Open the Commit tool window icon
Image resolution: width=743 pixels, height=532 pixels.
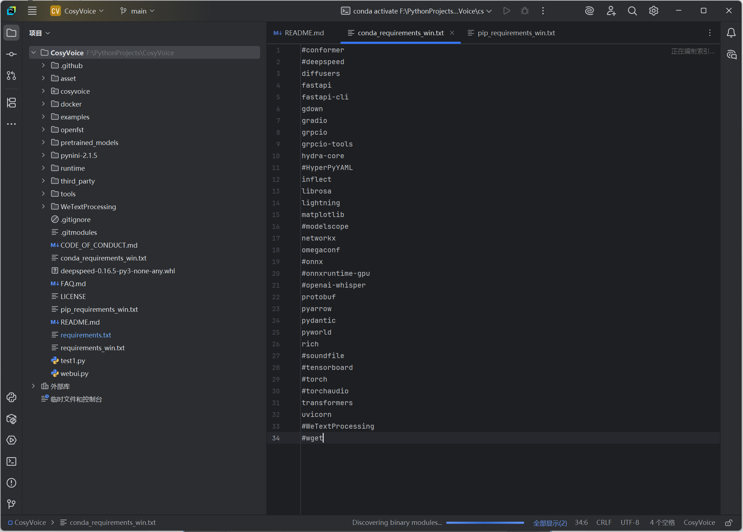click(11, 54)
